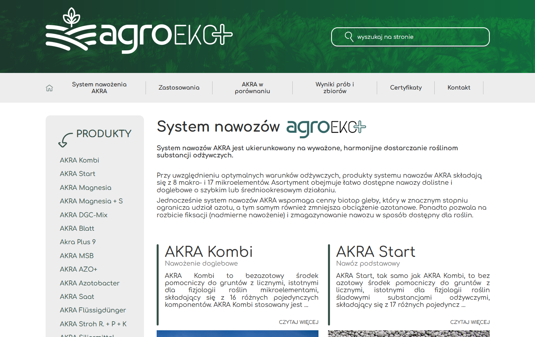Image resolution: width=535 pixels, height=337 pixels.
Task: Click the 'System nawozów' page heading
Action: tap(219, 126)
